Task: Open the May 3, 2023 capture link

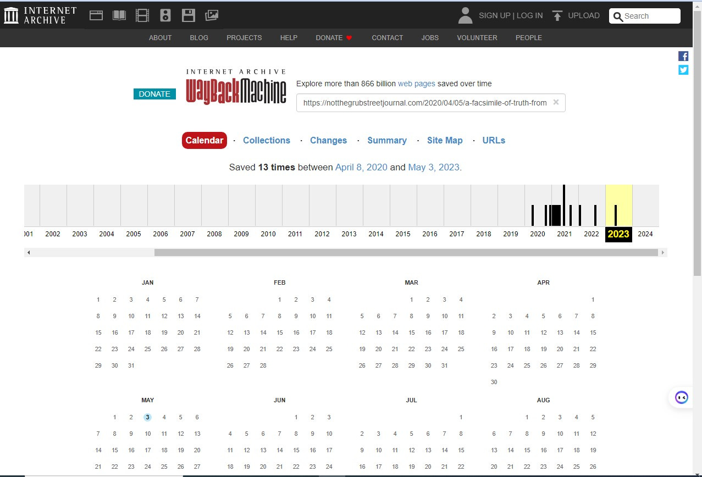Action: [434, 167]
